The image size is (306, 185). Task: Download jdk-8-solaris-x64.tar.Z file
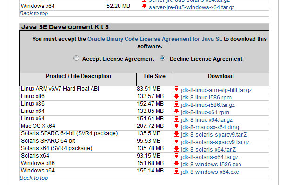[208, 150]
